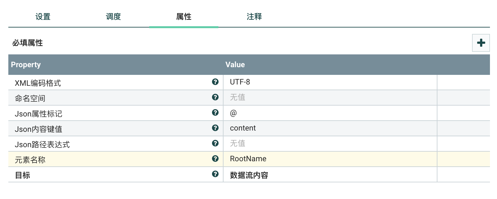The image size is (497, 199).
Task: Open the 数据流内容 target value dropdown
Action: point(330,174)
